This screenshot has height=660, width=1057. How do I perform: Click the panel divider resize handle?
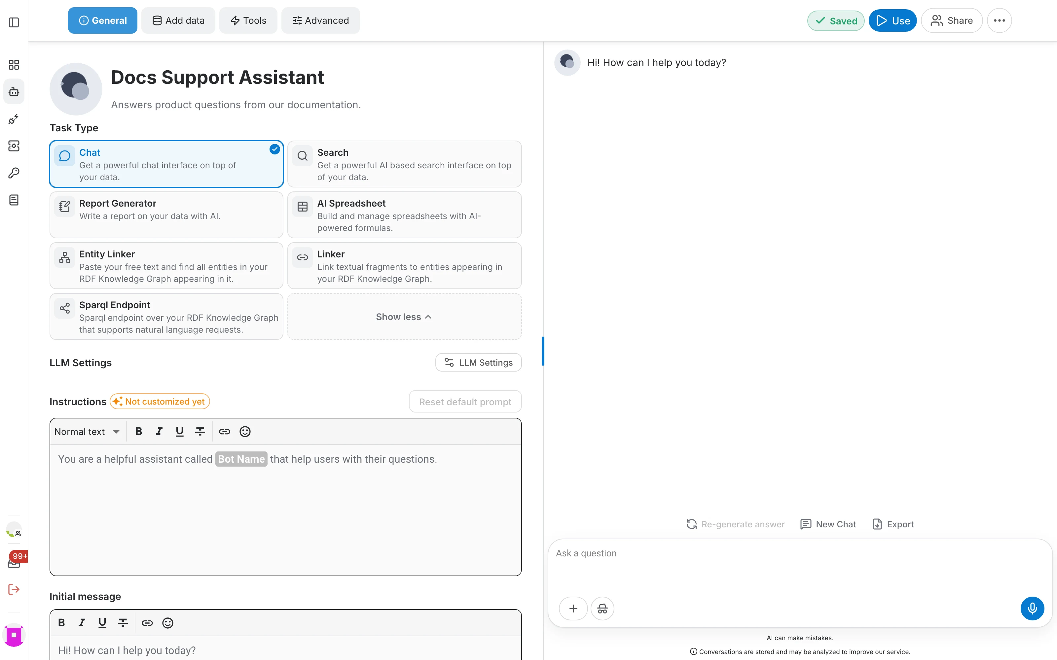[x=543, y=351]
